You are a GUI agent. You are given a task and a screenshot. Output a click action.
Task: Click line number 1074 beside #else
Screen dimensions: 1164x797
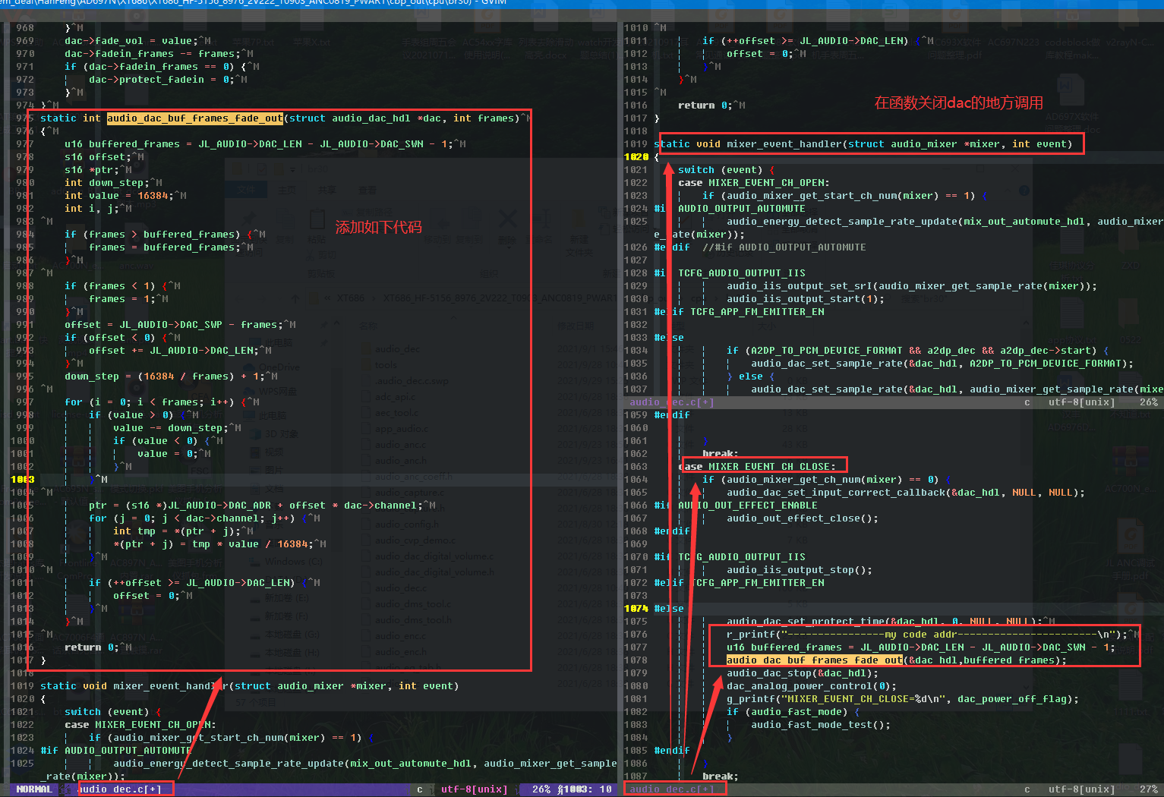tap(636, 609)
